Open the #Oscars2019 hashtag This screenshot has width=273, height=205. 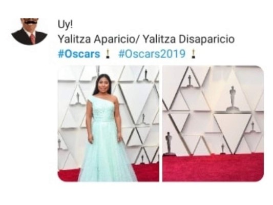coord(152,54)
